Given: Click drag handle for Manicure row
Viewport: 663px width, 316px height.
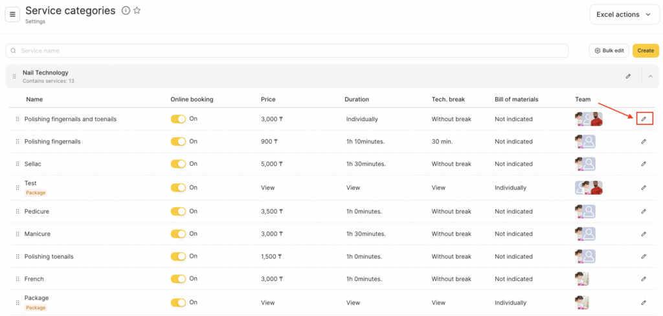Looking at the screenshot, I should tap(17, 234).
